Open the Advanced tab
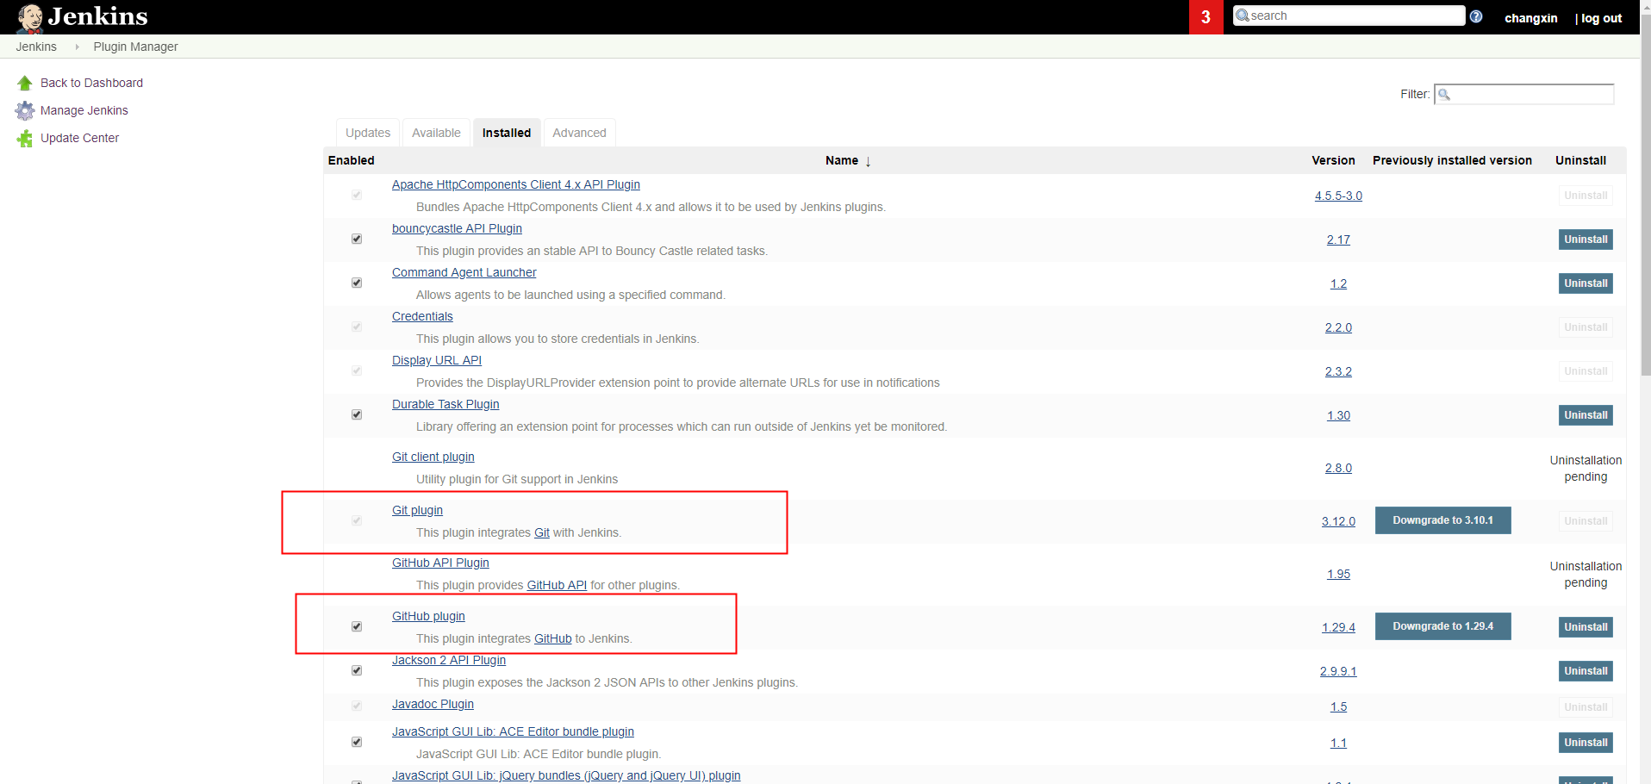 pyautogui.click(x=579, y=132)
